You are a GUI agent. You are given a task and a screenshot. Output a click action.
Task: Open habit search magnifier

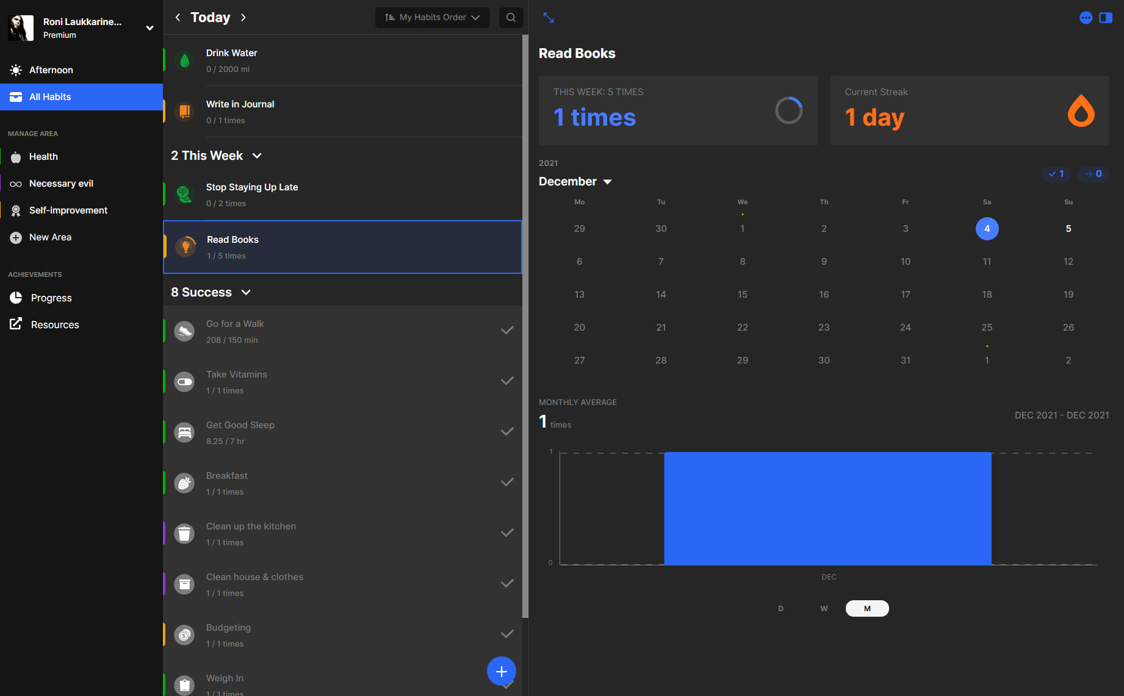511,17
